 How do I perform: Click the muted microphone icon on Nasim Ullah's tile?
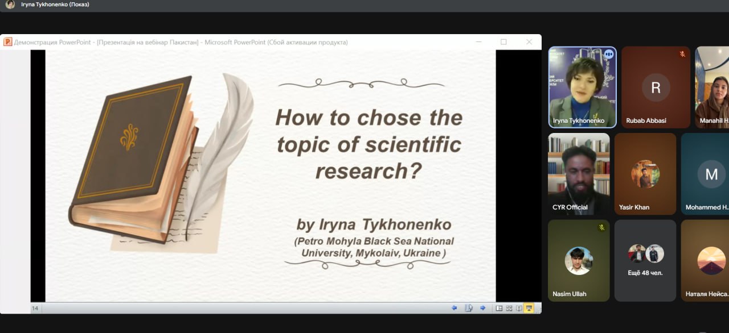pyautogui.click(x=601, y=227)
